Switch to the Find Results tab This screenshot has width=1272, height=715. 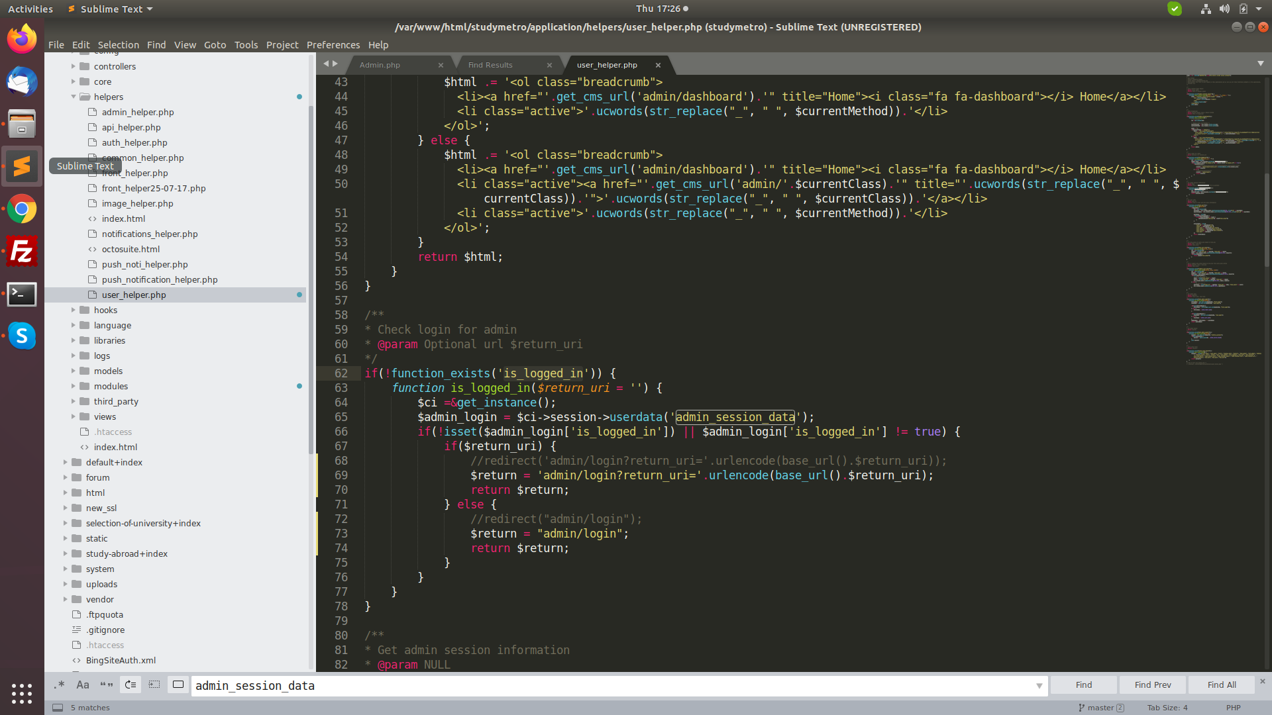[x=490, y=65]
